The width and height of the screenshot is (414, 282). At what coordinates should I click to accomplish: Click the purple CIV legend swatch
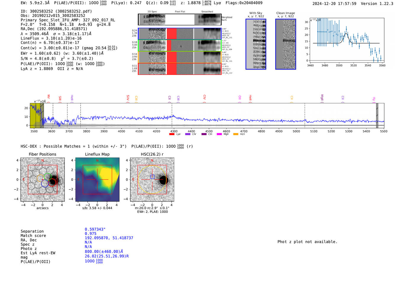188,134
